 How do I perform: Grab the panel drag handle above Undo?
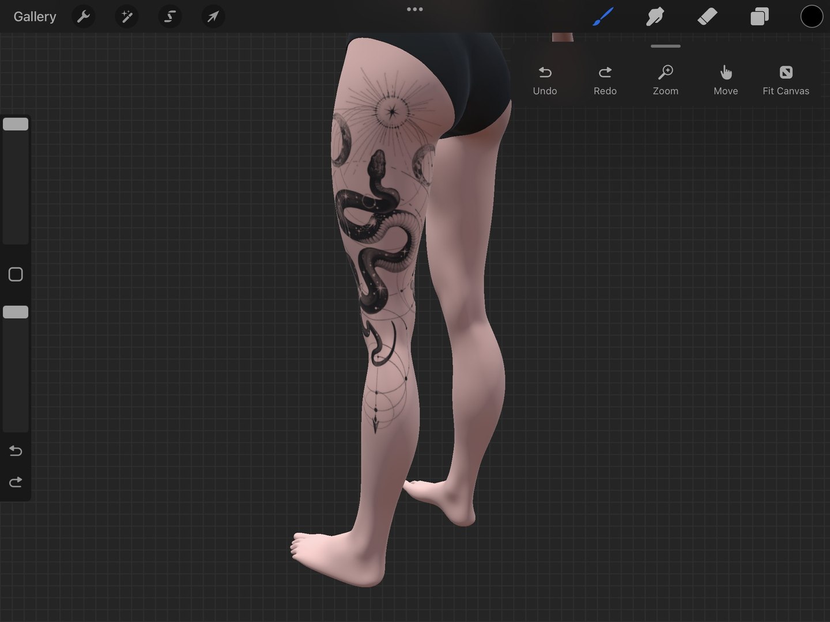click(666, 46)
